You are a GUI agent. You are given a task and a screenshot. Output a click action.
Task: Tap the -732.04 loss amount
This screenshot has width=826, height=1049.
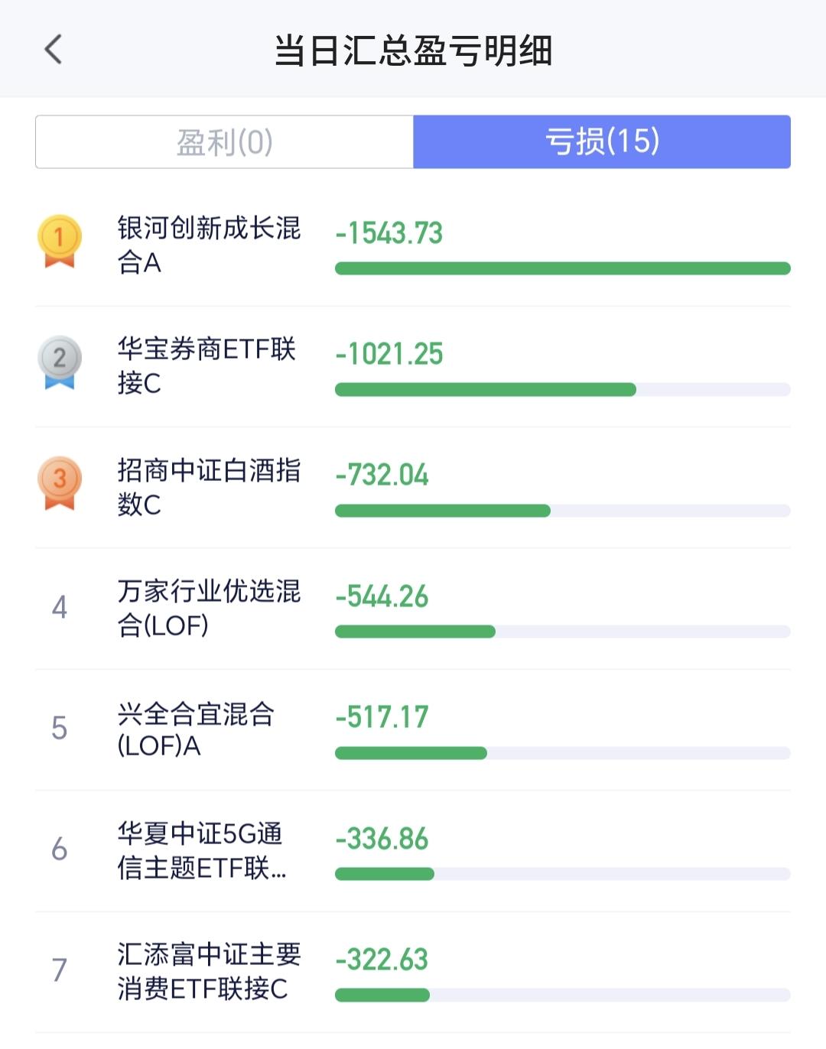click(x=382, y=475)
